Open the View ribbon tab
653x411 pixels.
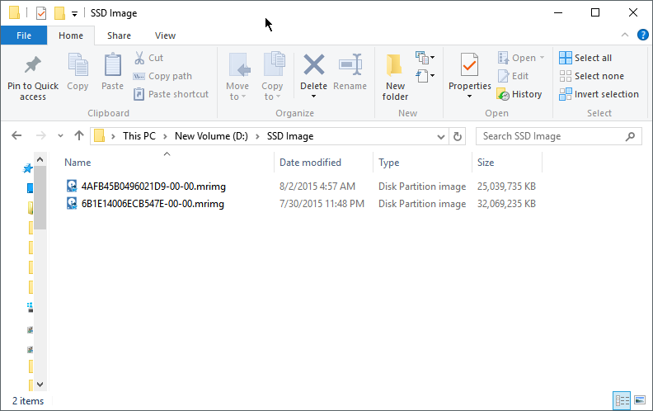(x=165, y=35)
